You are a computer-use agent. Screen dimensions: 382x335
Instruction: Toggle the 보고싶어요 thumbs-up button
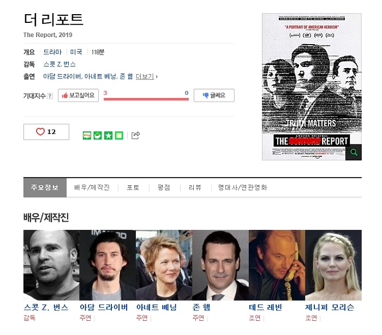click(78, 95)
